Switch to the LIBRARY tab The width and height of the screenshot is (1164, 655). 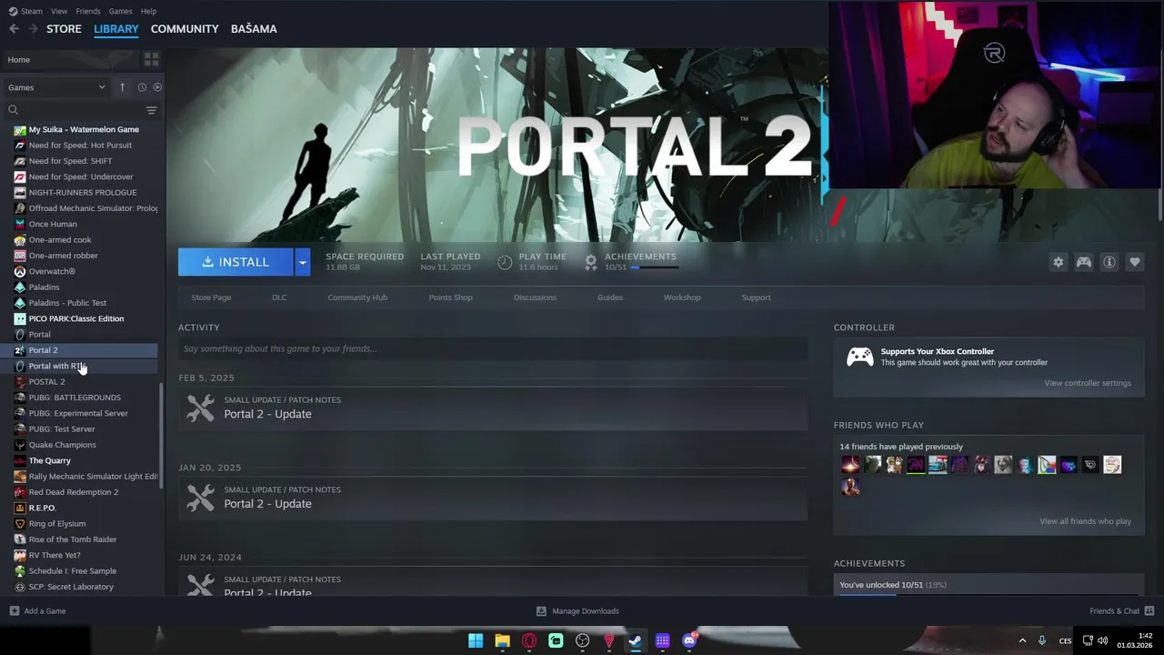(116, 29)
